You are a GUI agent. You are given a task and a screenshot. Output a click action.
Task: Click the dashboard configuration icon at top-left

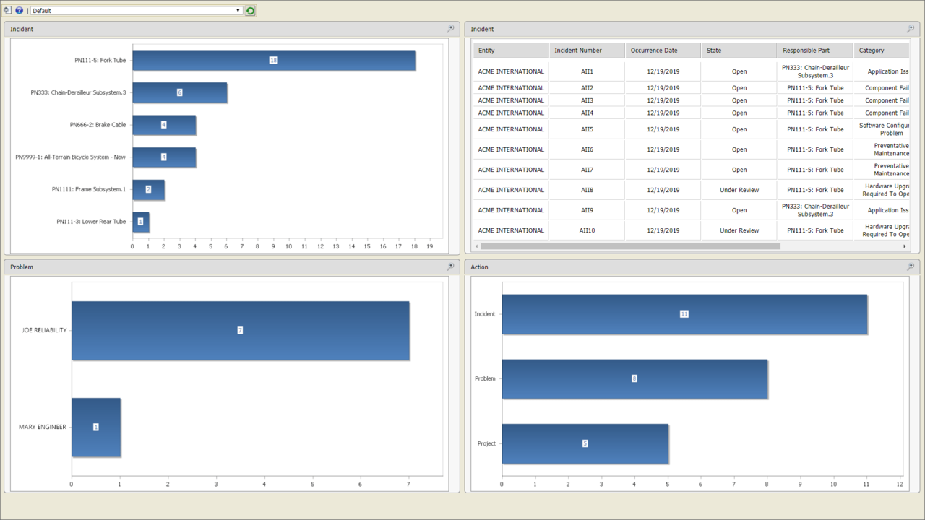point(7,10)
